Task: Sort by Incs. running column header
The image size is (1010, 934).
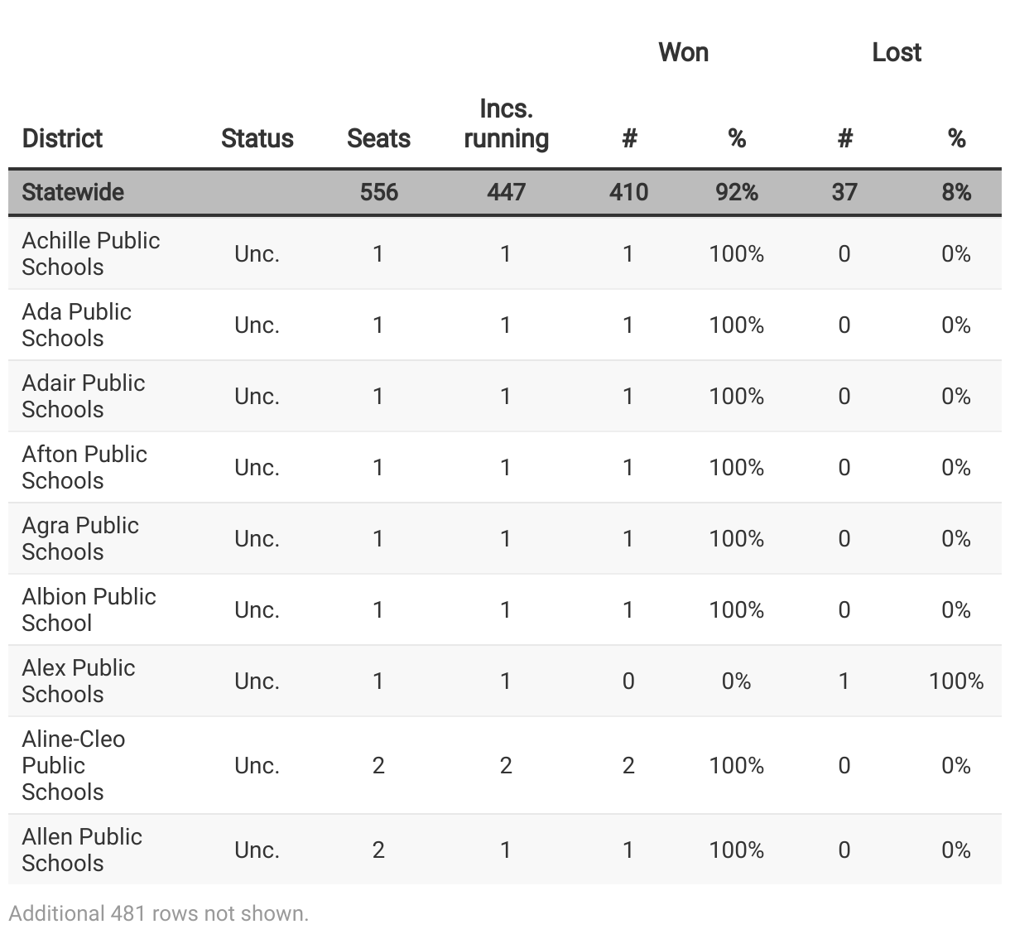Action: (x=506, y=123)
